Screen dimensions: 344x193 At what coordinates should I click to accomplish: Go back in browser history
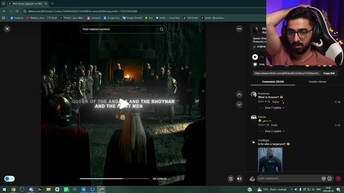4,11
